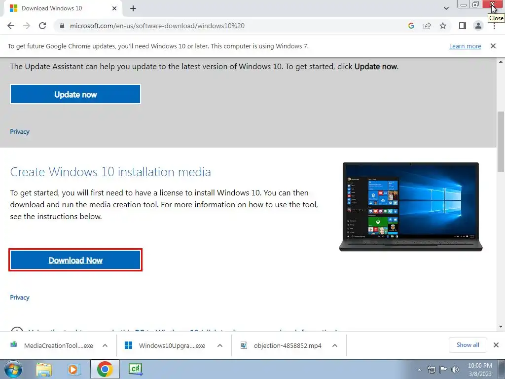
Task: Open the C# app taskbar icon
Action: pos(135,370)
